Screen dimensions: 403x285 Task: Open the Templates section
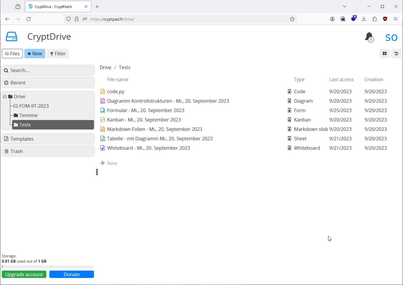point(48,139)
